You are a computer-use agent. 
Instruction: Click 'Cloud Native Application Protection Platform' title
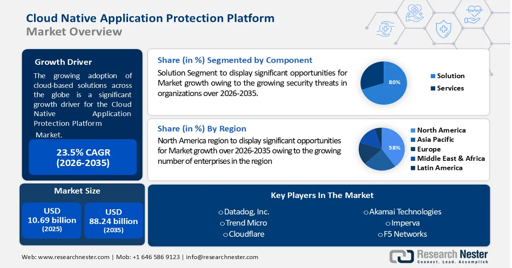pyautogui.click(x=150, y=18)
